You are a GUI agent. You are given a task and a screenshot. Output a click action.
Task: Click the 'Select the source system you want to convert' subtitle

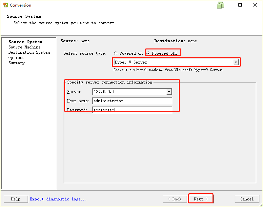[64, 23]
